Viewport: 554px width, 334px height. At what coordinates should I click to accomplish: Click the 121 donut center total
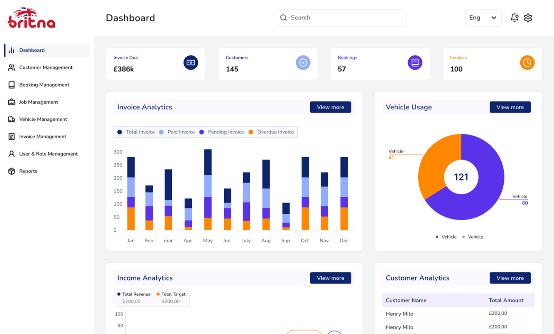point(461,177)
